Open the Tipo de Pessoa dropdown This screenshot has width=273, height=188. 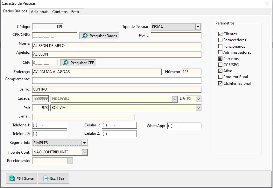click(198, 27)
